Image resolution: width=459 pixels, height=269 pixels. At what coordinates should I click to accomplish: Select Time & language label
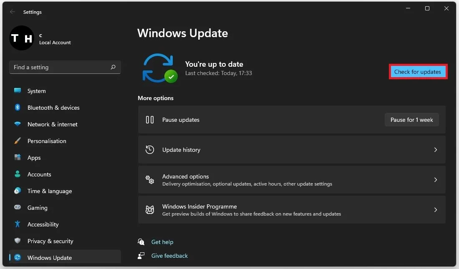click(50, 191)
